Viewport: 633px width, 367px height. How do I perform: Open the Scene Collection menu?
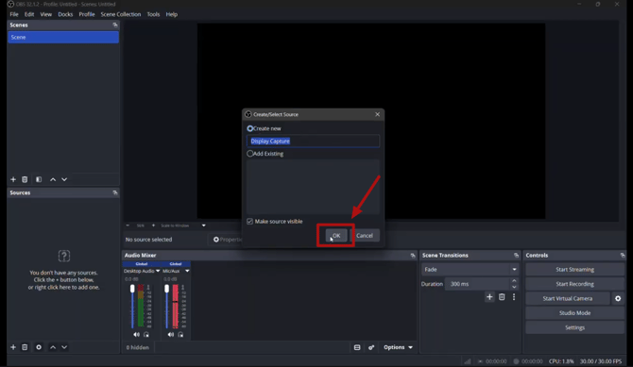pyautogui.click(x=121, y=14)
